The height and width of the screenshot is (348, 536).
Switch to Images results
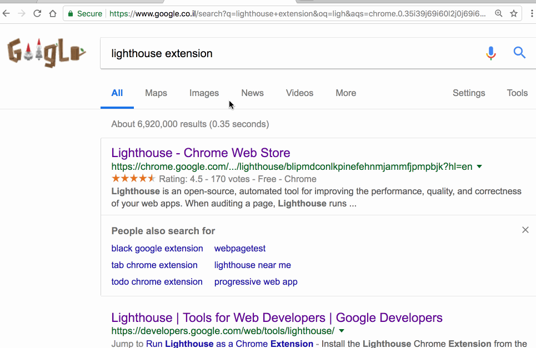[204, 93]
